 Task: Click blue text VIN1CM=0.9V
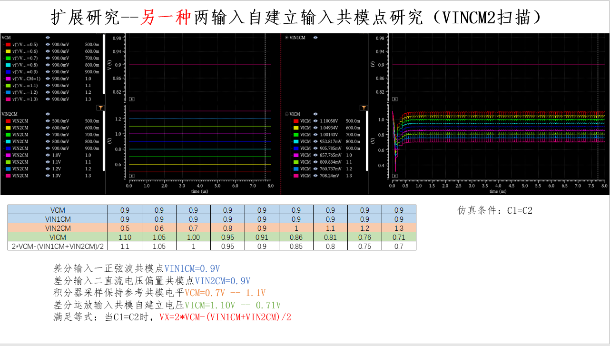click(192, 268)
